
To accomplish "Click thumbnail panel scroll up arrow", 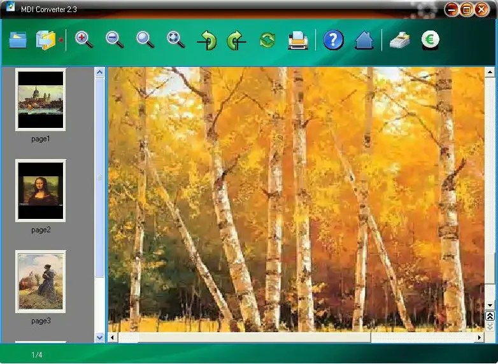I will click(x=100, y=73).
